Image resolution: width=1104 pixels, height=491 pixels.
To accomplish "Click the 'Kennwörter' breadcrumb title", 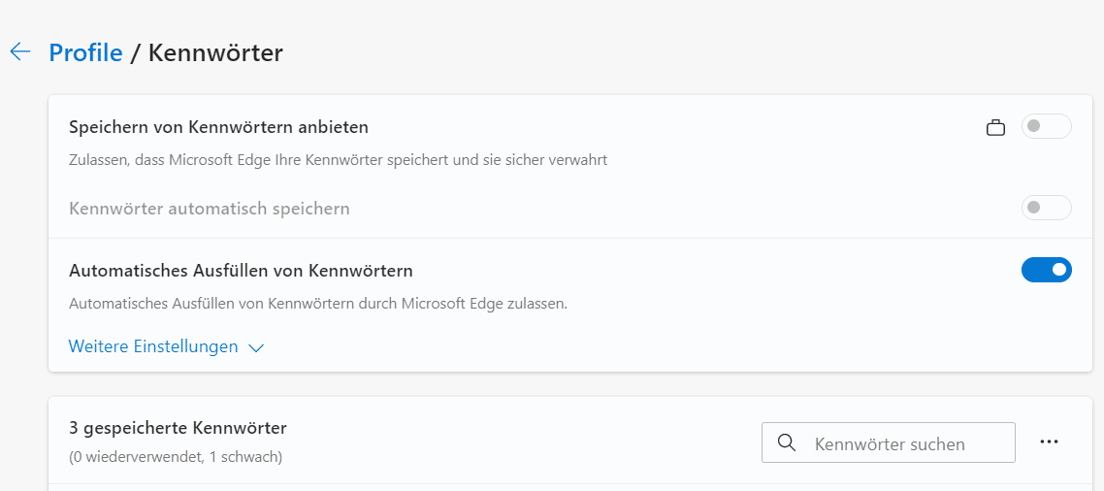I will tap(215, 52).
